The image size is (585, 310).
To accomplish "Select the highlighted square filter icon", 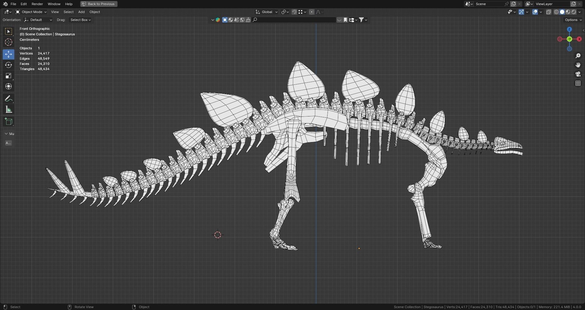I will pyautogui.click(x=225, y=20).
